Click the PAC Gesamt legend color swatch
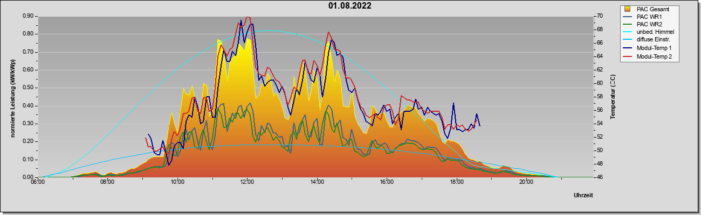This screenshot has height=215, width=701. (x=627, y=9)
